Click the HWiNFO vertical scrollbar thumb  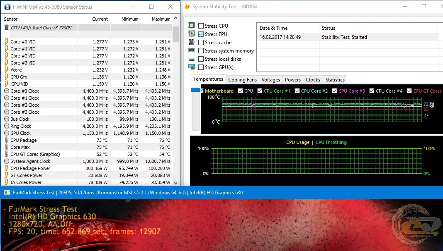coord(176,34)
